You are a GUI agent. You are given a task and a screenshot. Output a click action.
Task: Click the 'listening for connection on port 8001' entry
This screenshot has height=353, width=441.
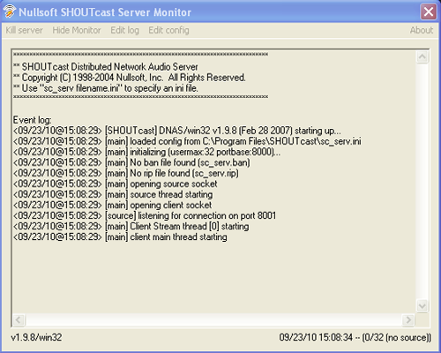coord(145,215)
